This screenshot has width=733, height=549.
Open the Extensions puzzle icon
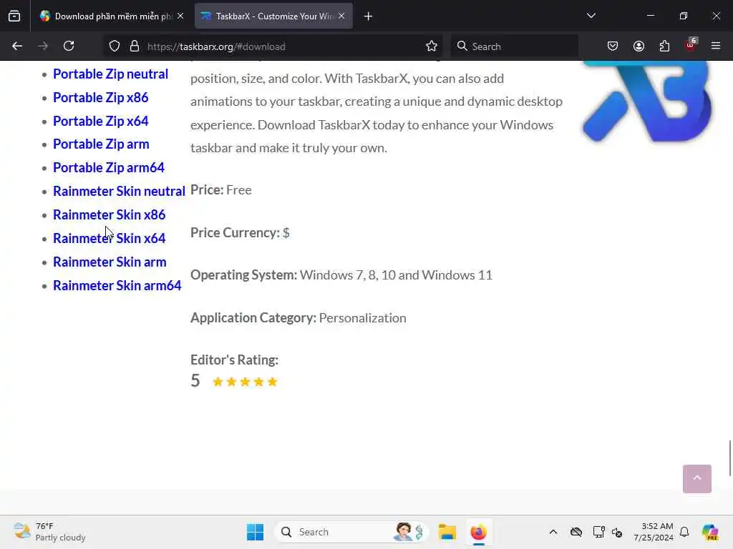click(664, 46)
